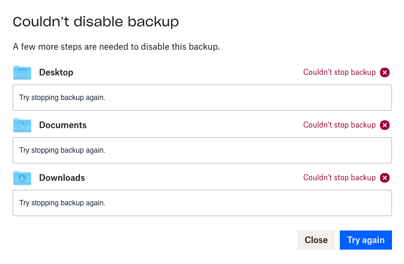The width and height of the screenshot is (404, 264).
Task: Click the Downloads folder icon
Action: click(22, 178)
